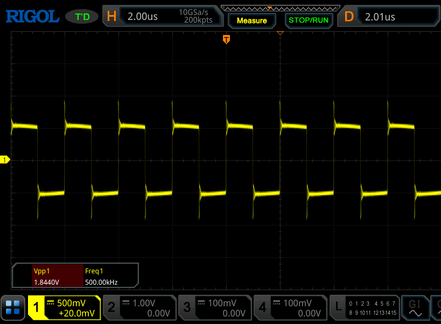Click the waveform memory position bar
This screenshot has height=324, width=441.
[x=280, y=8]
